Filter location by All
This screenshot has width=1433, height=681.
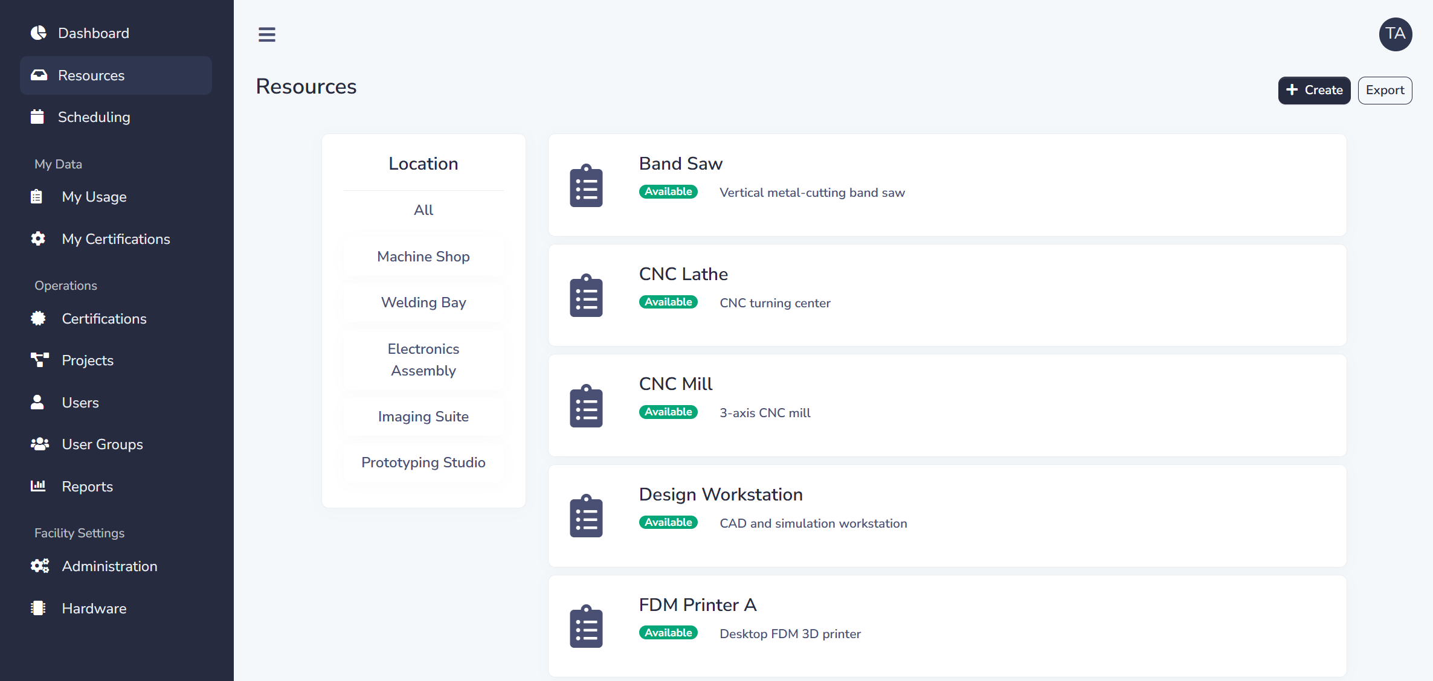pos(423,210)
